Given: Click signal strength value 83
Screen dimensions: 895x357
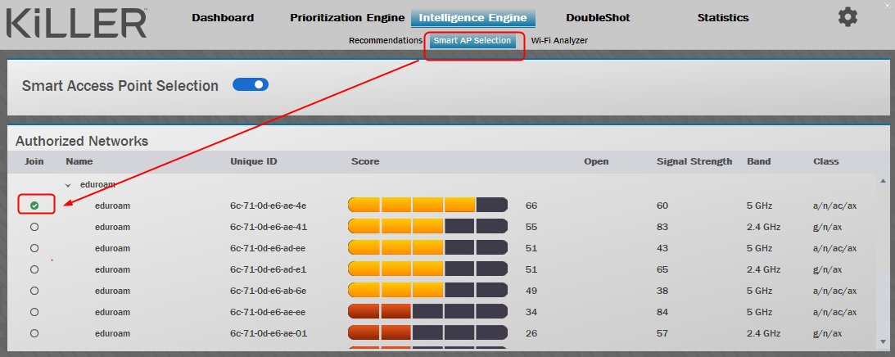Looking at the screenshot, I should pos(662,227).
